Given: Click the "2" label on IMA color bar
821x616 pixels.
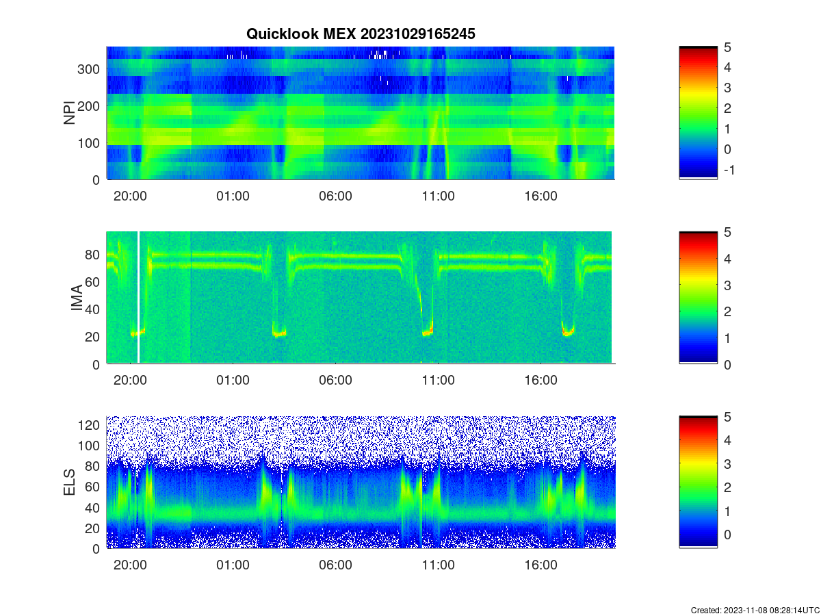Looking at the screenshot, I should point(728,311).
